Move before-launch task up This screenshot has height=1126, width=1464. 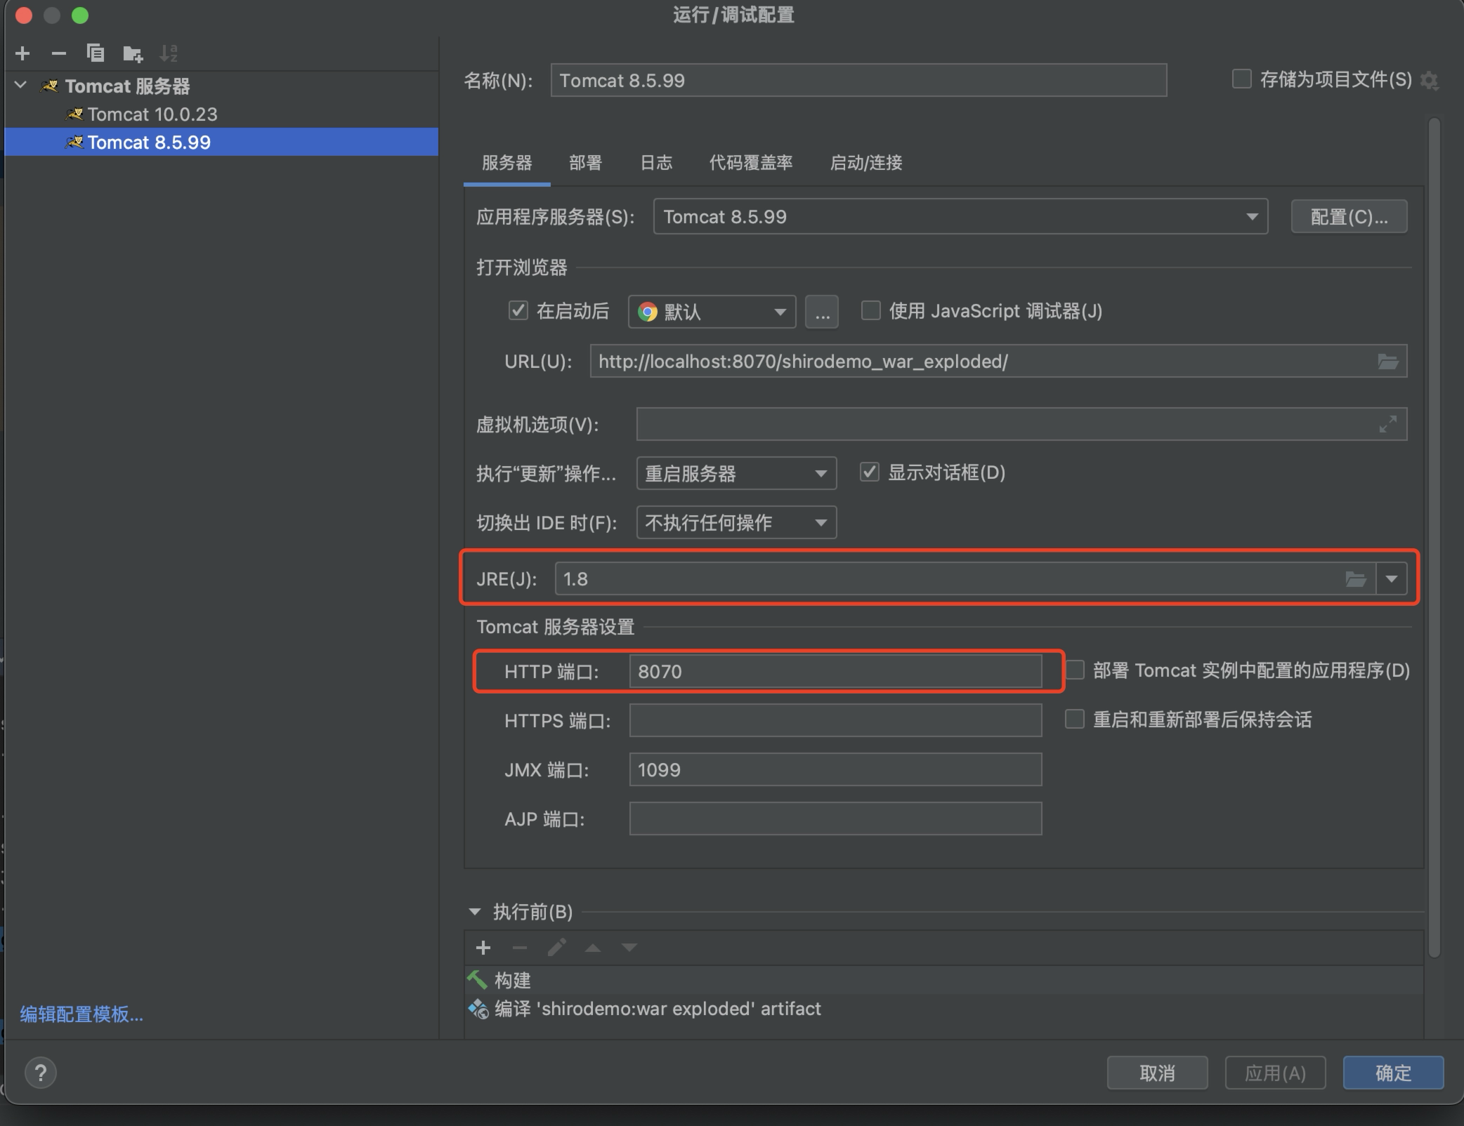point(593,948)
